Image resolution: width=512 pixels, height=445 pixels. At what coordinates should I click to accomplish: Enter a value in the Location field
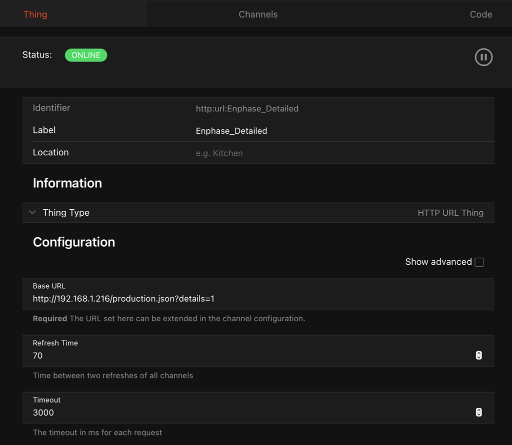219,153
